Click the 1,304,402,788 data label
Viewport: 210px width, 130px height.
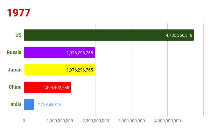tap(56, 88)
